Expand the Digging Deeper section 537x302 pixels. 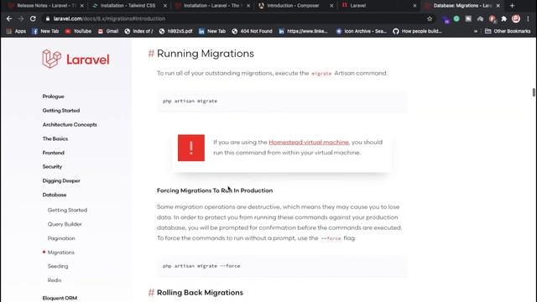(61, 180)
